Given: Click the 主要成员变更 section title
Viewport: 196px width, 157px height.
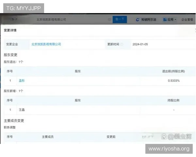Looking at the screenshot, I should pos(14,121).
